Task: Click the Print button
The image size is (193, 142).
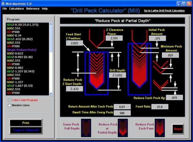Action: (26, 123)
